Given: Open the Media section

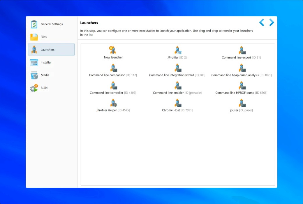Looking at the screenshot, I should pyautogui.click(x=51, y=75).
